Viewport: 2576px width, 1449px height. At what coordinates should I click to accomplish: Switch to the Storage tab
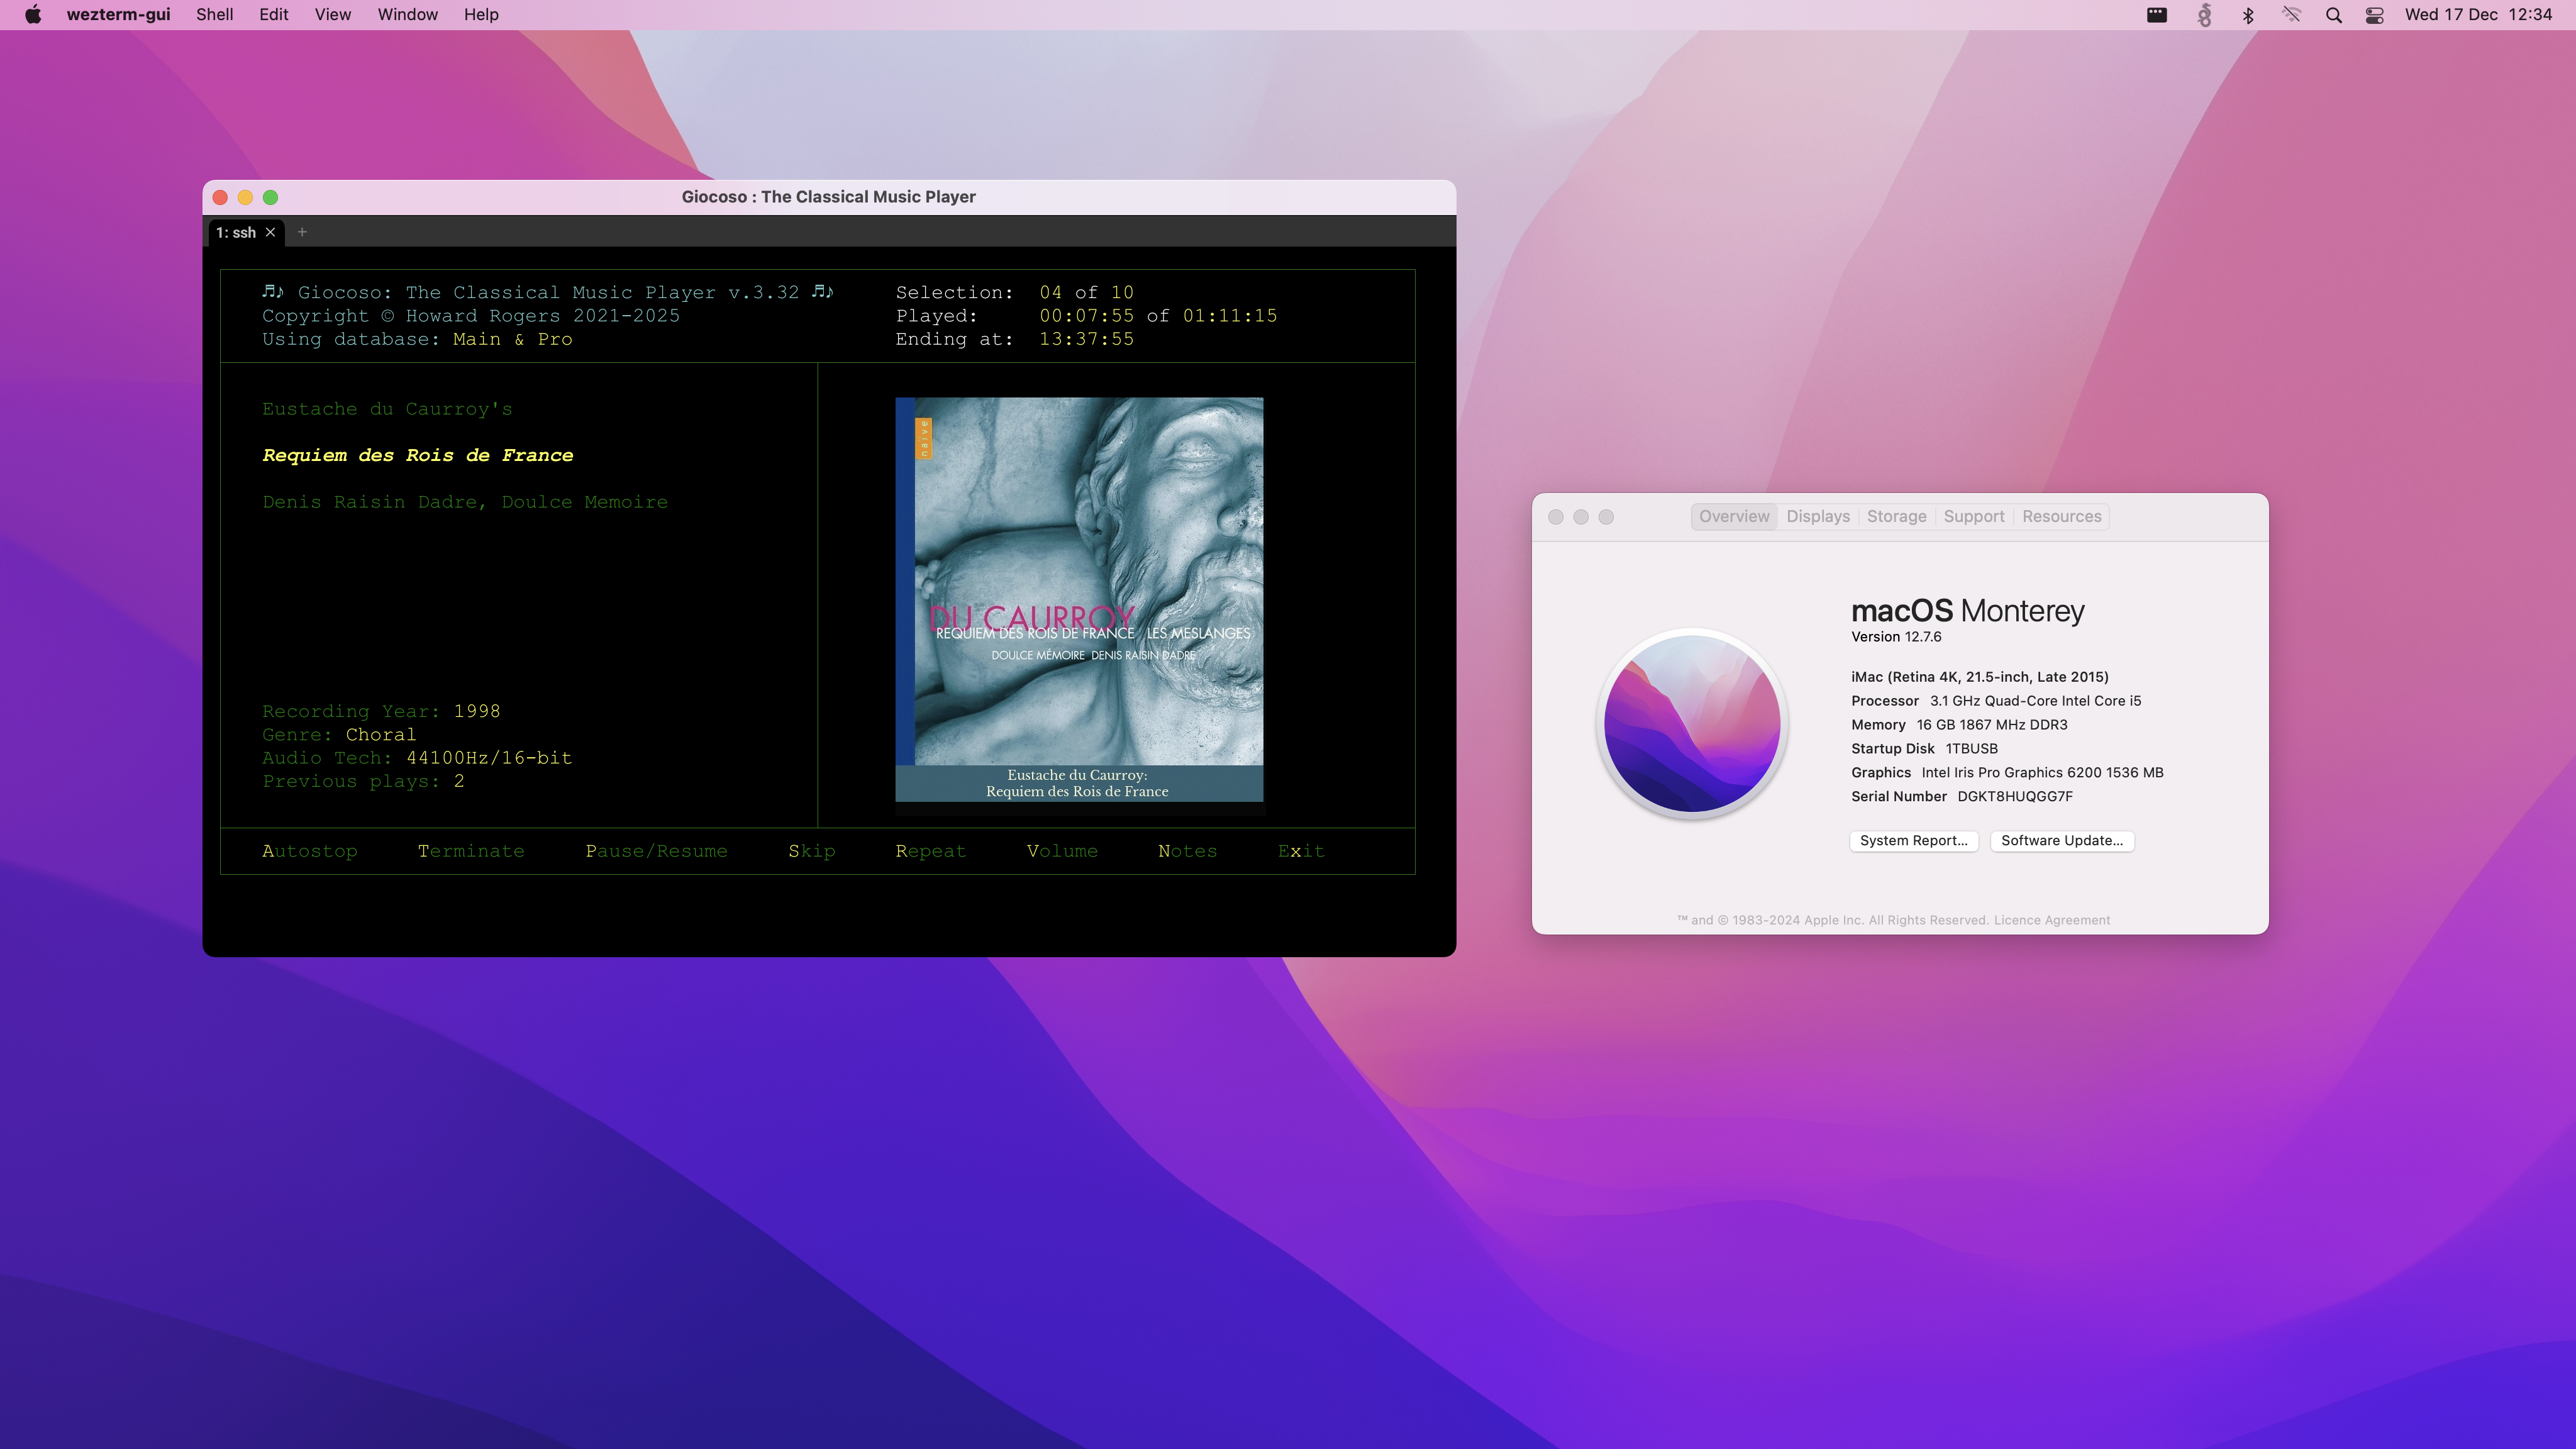click(1896, 516)
